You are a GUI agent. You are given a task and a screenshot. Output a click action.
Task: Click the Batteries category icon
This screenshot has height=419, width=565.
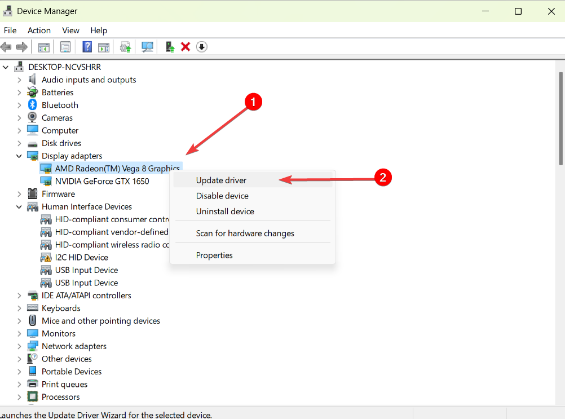pyautogui.click(x=33, y=92)
